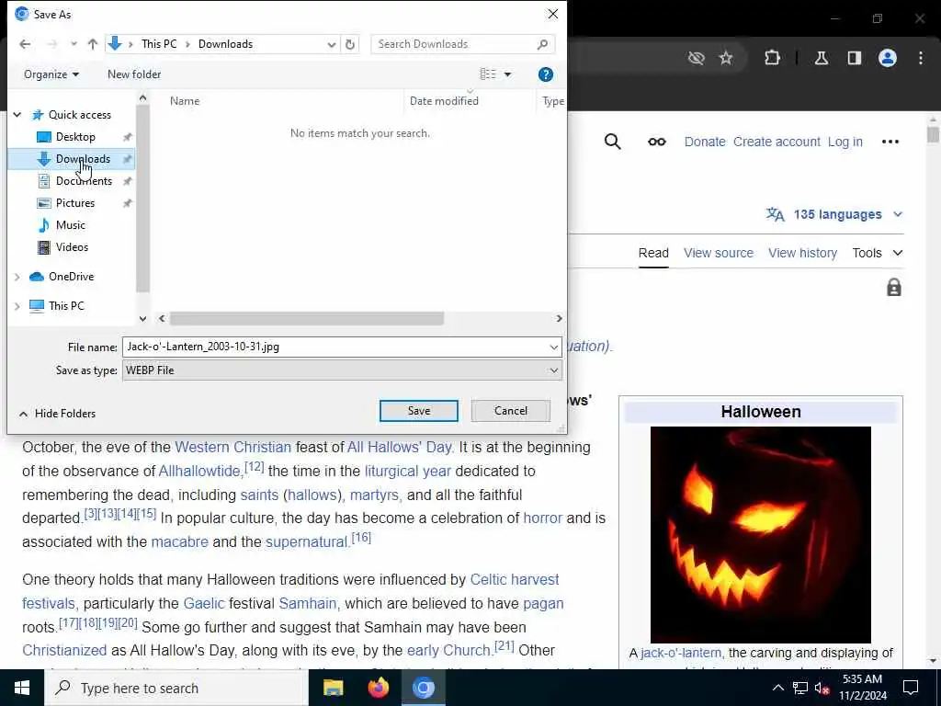Select Downloads in Quick access

click(x=83, y=159)
